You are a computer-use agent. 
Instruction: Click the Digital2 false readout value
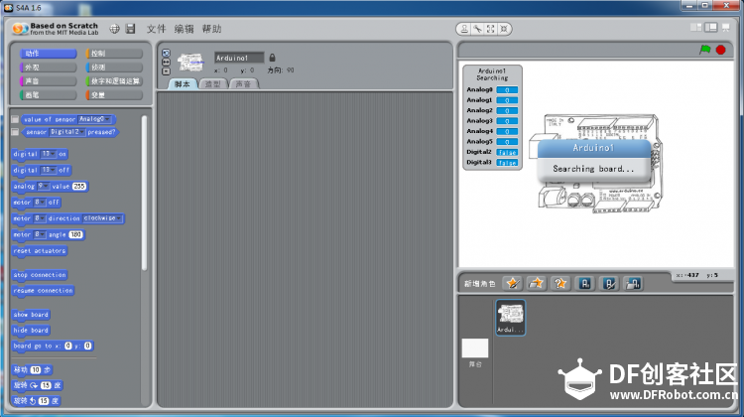click(507, 153)
